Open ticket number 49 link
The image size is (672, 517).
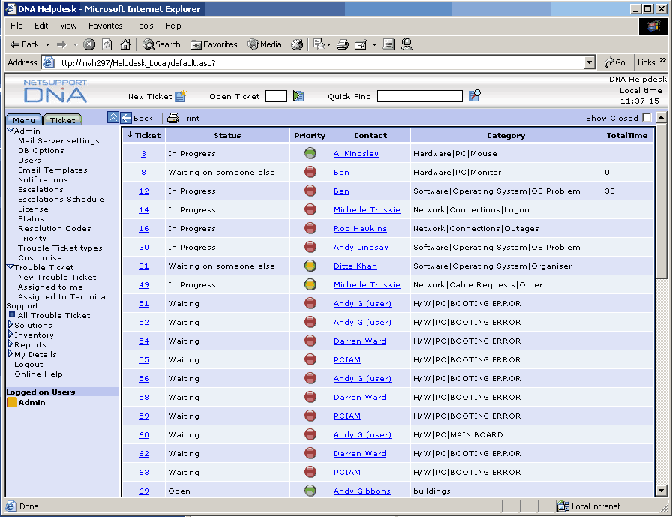click(144, 285)
